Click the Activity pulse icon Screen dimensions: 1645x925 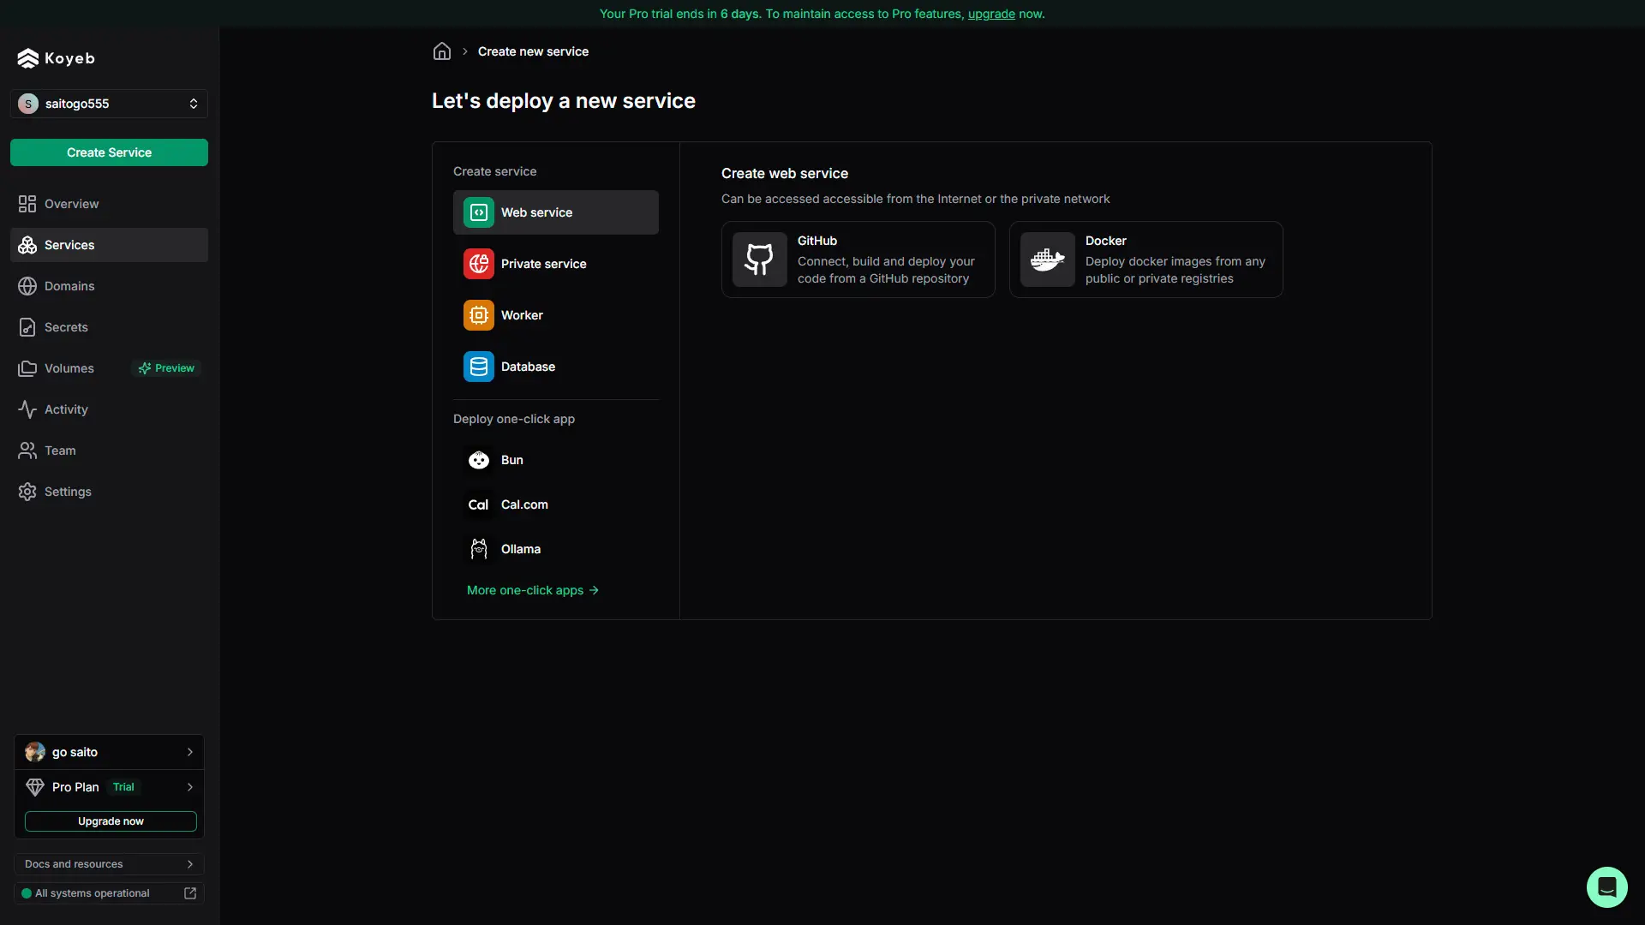[27, 409]
